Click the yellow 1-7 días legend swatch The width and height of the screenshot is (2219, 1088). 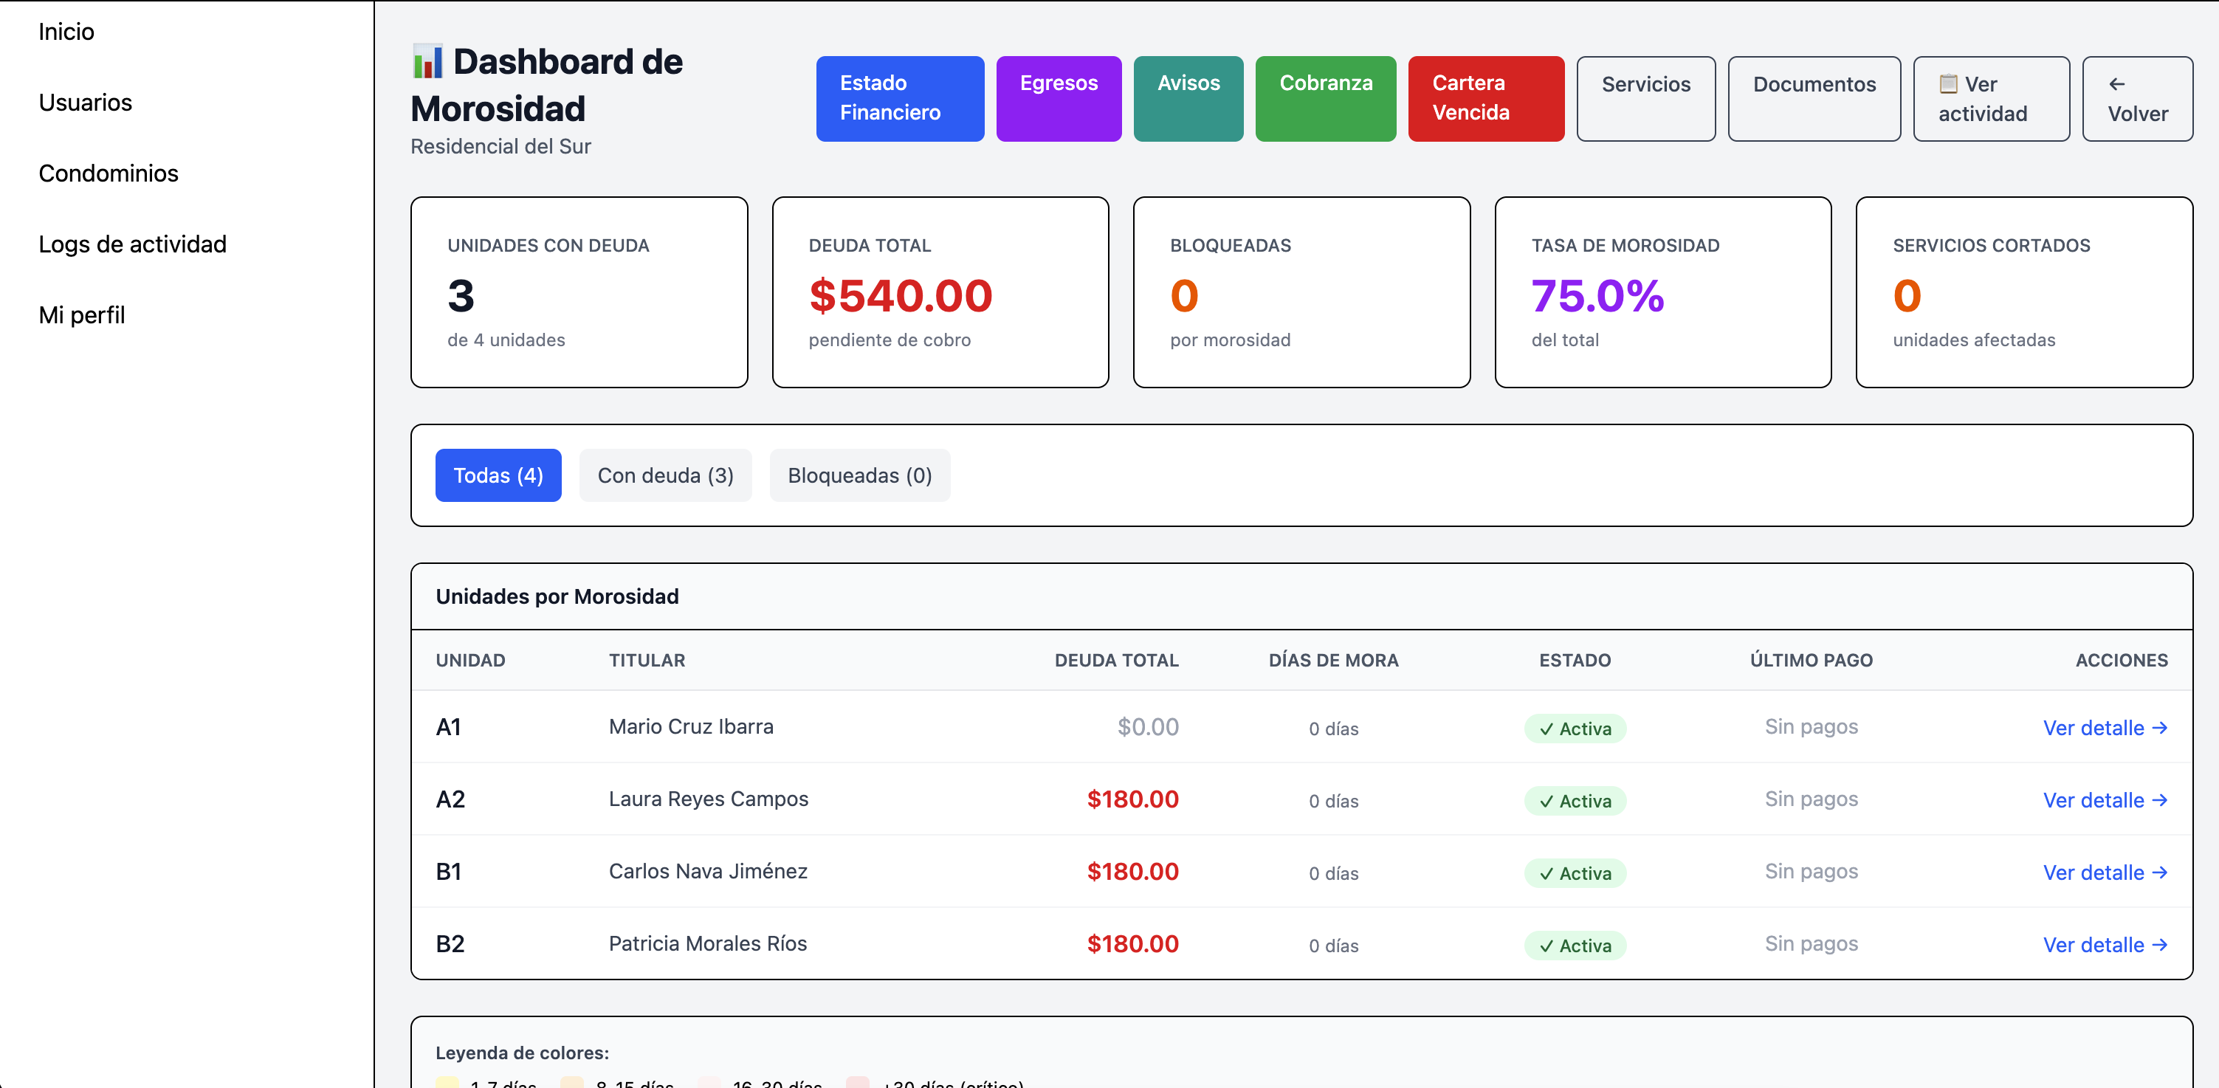(448, 1084)
